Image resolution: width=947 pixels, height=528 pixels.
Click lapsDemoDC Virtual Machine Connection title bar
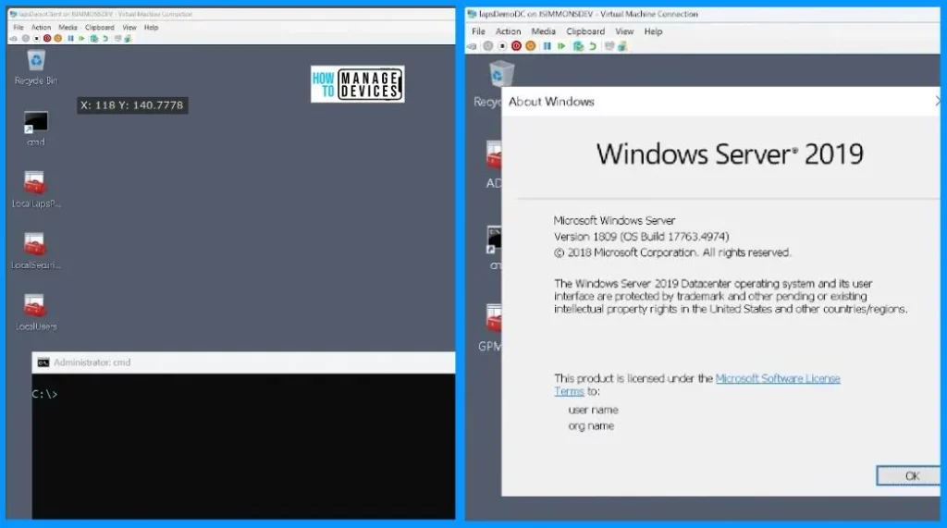702,14
